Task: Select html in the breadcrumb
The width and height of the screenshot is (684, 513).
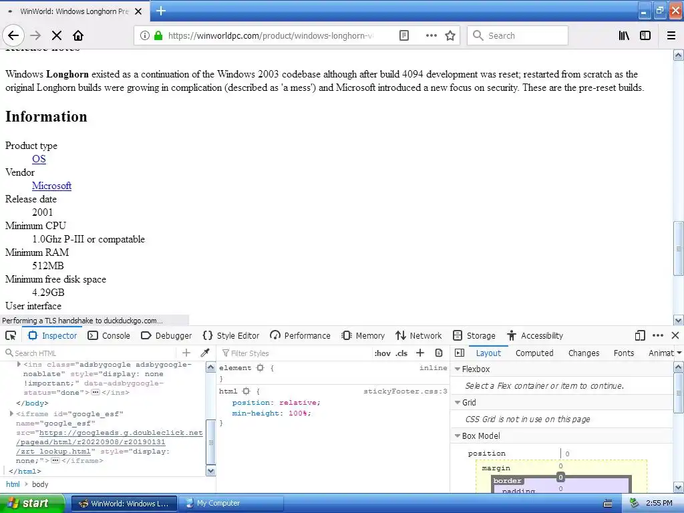Action: click(13, 484)
